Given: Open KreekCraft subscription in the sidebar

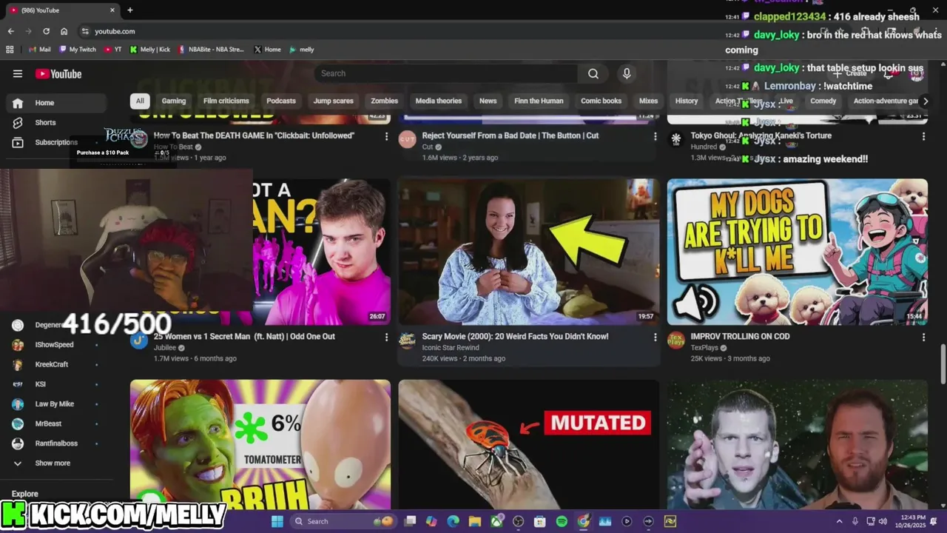Looking at the screenshot, I should pyautogui.click(x=55, y=364).
